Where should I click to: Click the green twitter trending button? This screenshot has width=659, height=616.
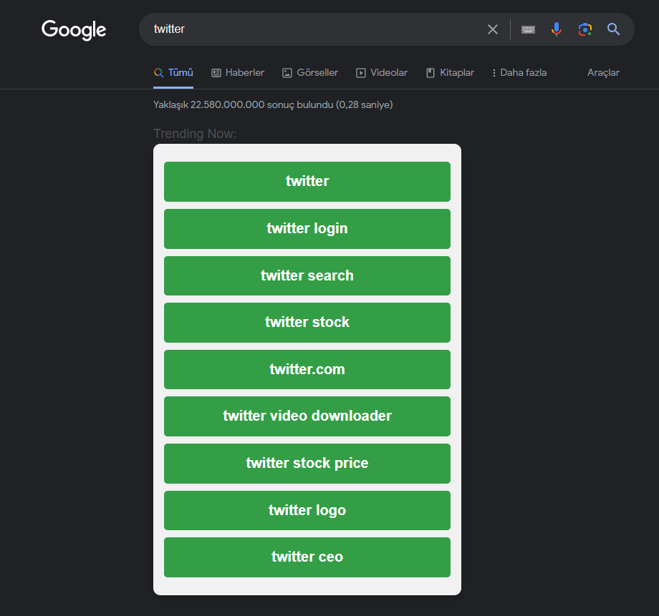(307, 182)
